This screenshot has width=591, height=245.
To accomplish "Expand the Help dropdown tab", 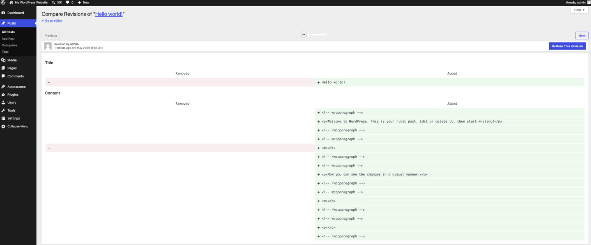I will pyautogui.click(x=580, y=10).
